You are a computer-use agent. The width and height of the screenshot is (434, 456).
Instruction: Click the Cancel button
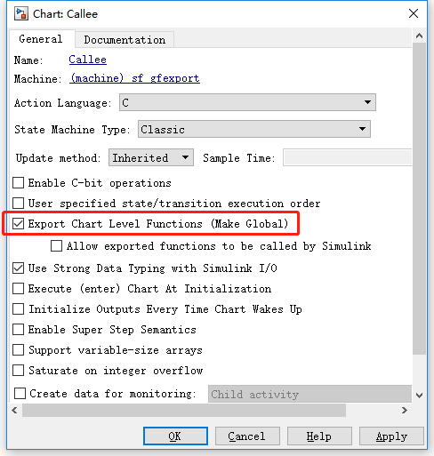pyautogui.click(x=247, y=436)
